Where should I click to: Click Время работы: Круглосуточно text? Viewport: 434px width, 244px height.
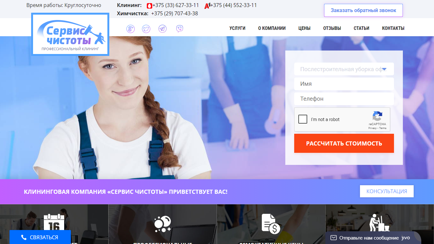64,5
